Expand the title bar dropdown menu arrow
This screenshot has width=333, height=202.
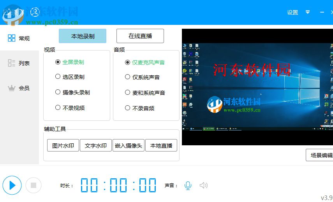click(308, 12)
